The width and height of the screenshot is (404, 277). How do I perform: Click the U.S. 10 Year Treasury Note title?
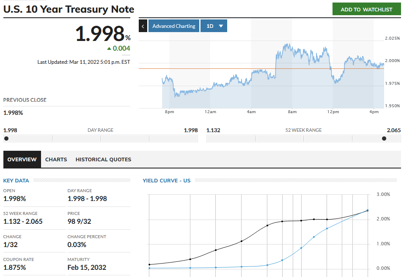click(x=69, y=9)
